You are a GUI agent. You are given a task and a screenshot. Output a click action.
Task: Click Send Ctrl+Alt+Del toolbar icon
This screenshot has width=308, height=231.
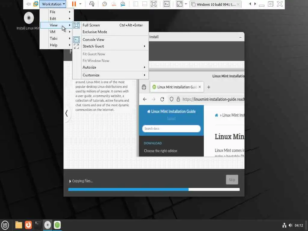[92, 4]
